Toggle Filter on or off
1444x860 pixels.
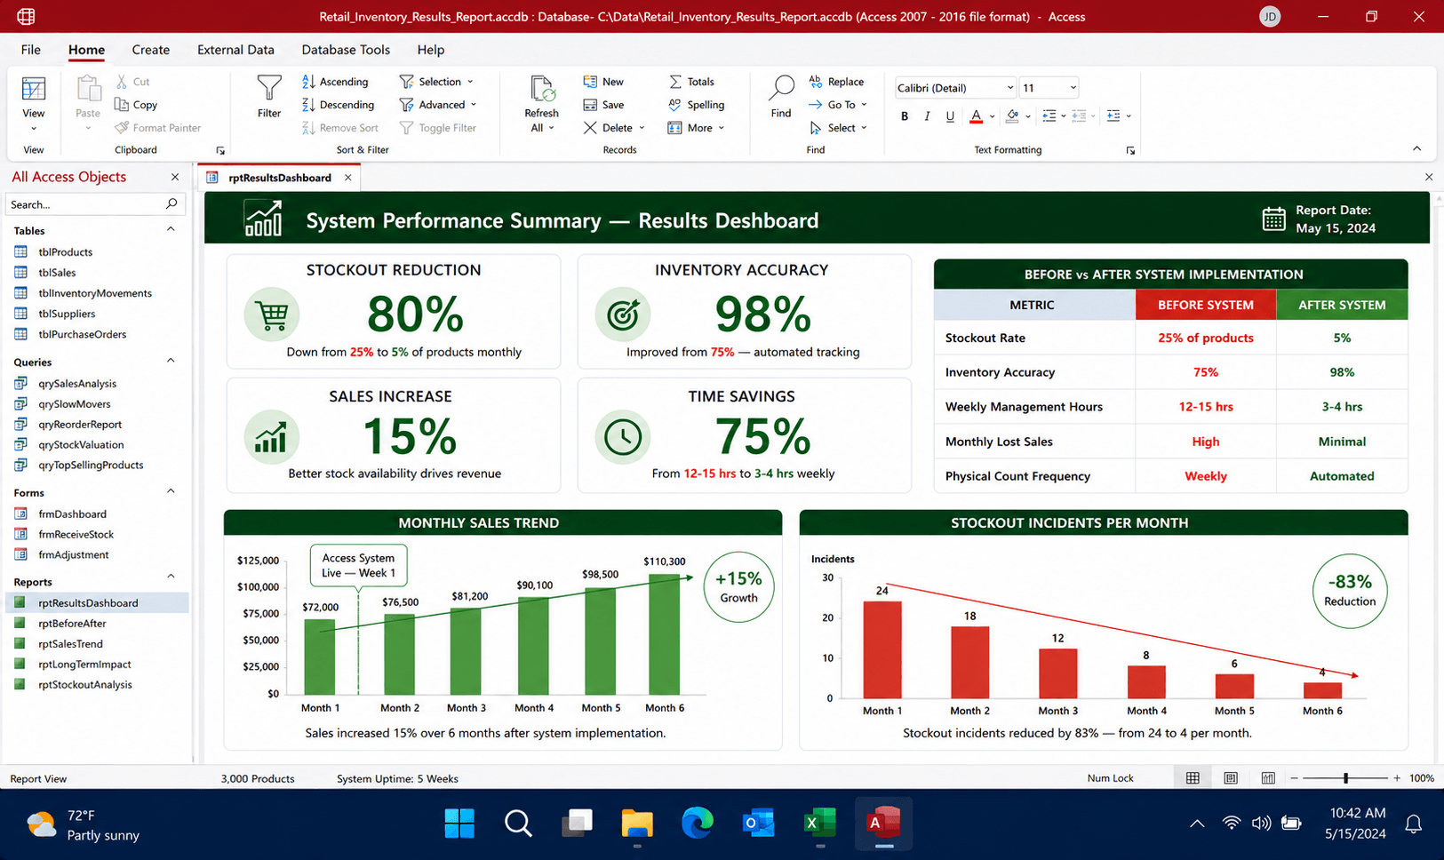pos(438,128)
